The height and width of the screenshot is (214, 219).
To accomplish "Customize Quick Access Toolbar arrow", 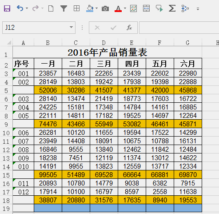I will (198, 9).
